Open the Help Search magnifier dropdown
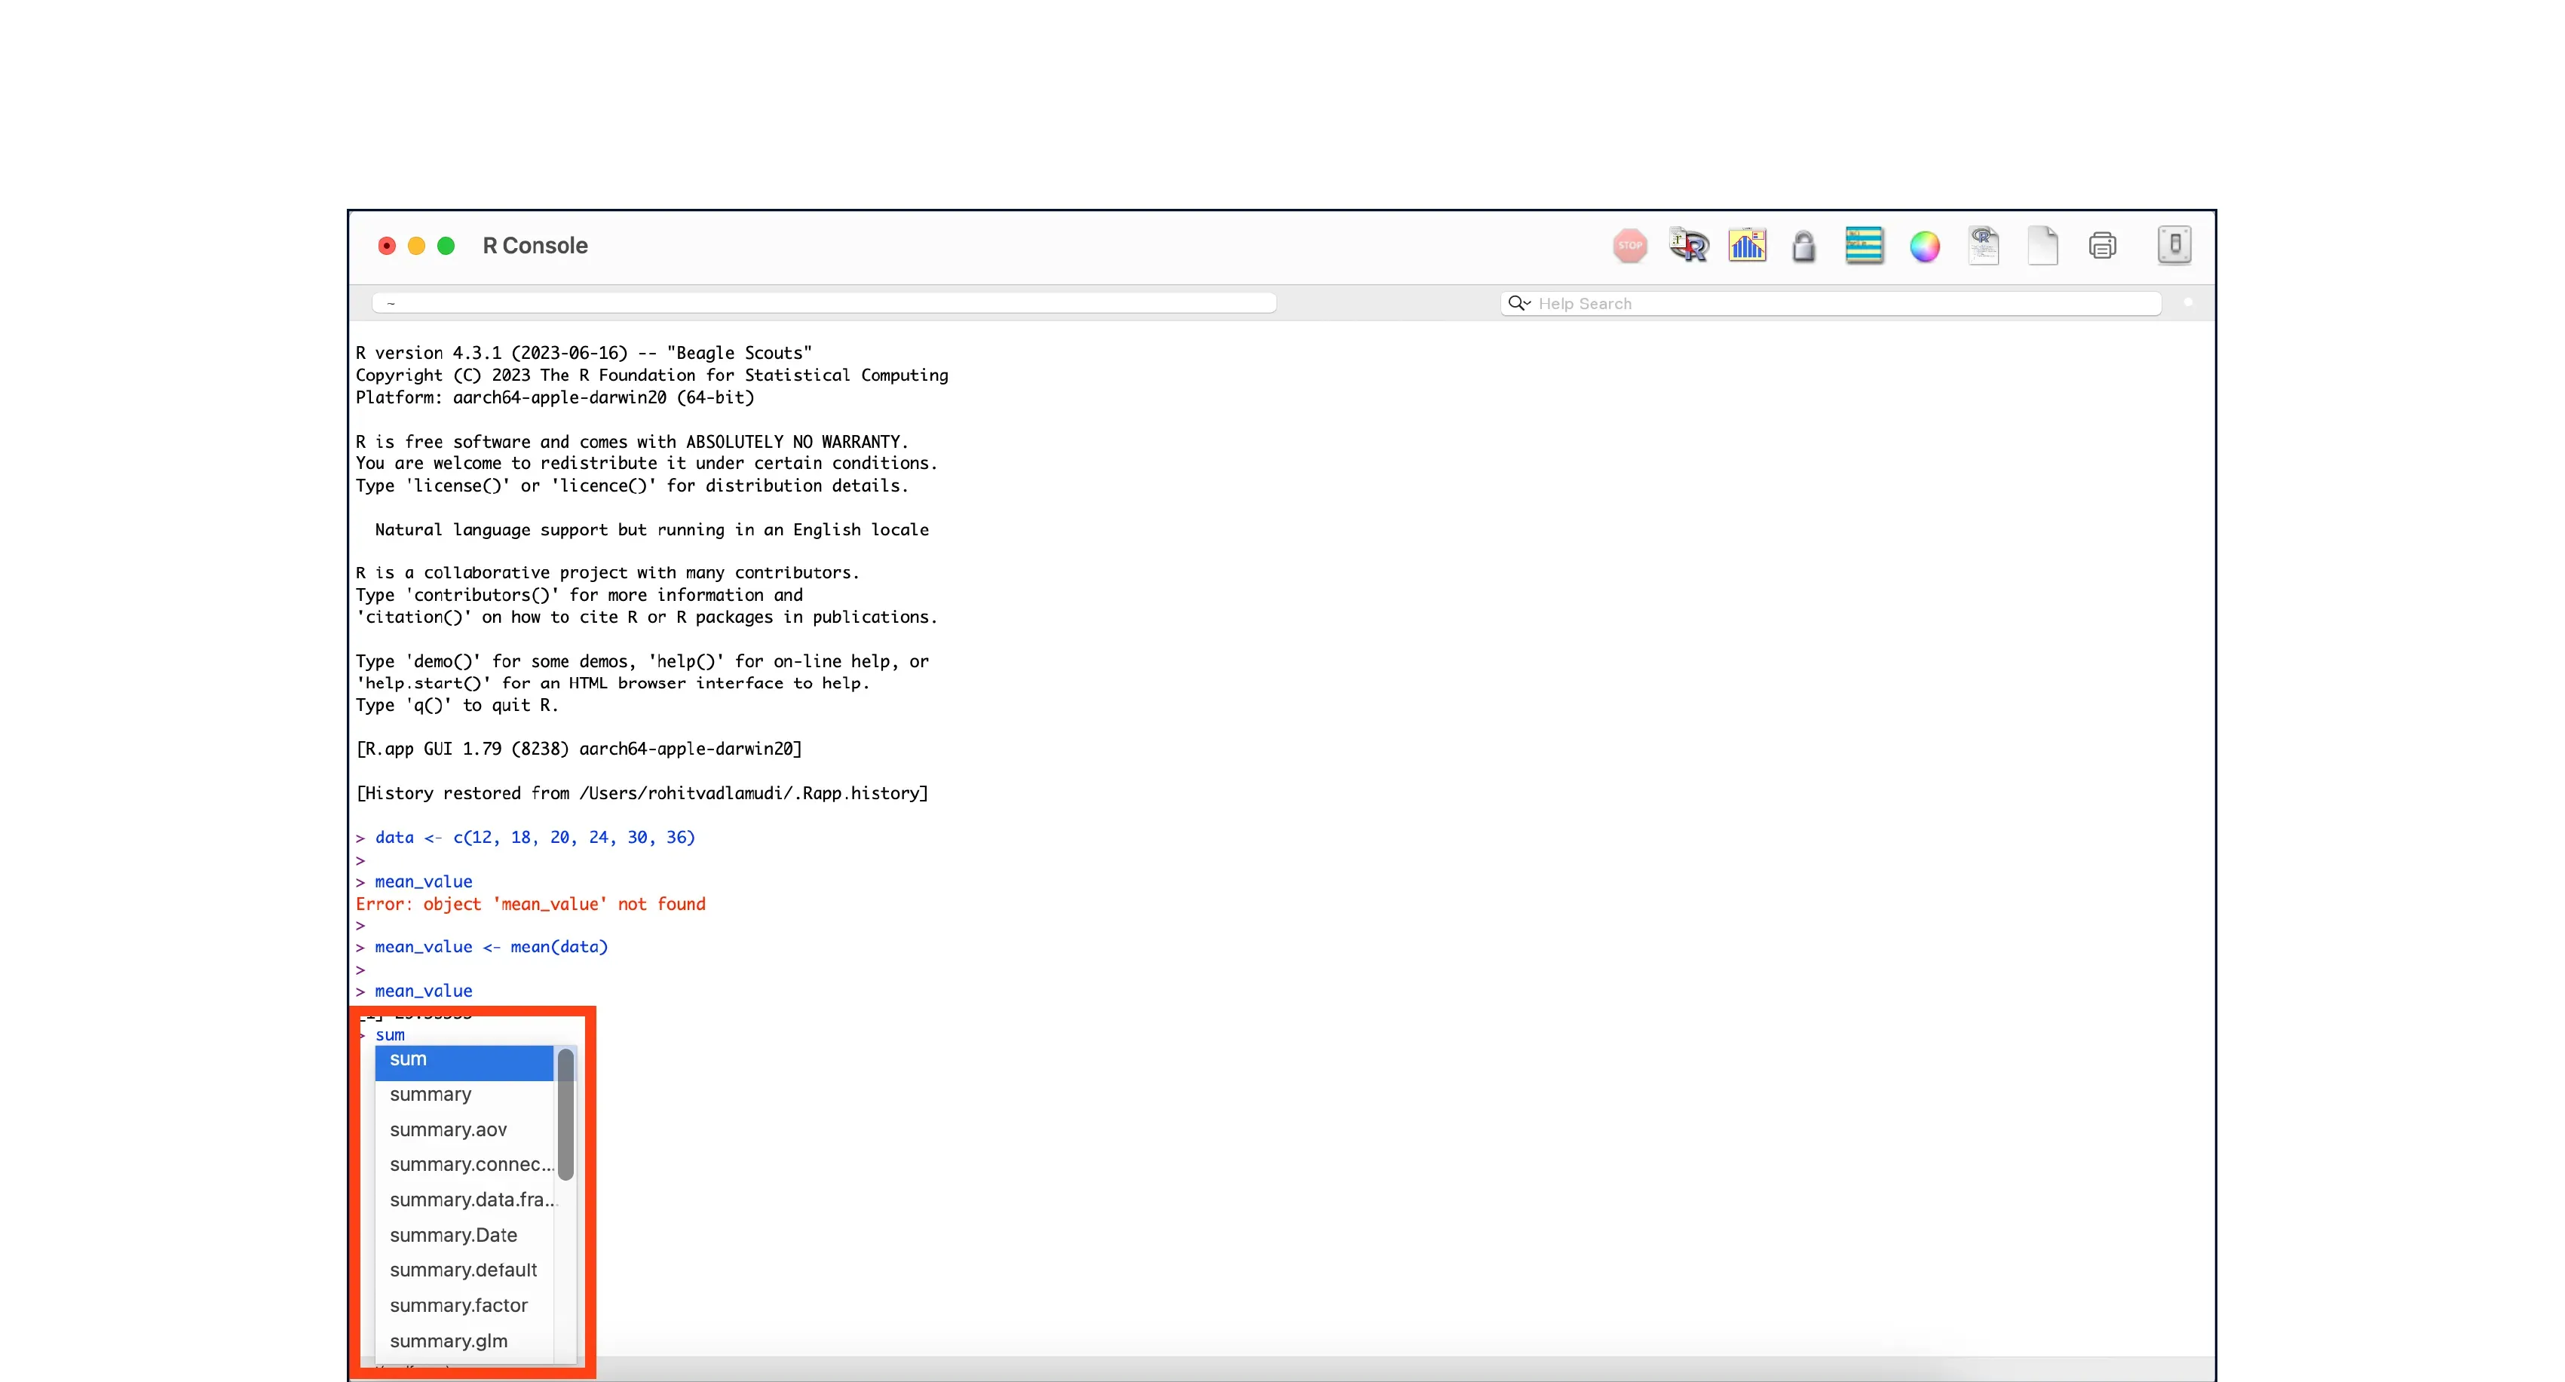 1518,302
